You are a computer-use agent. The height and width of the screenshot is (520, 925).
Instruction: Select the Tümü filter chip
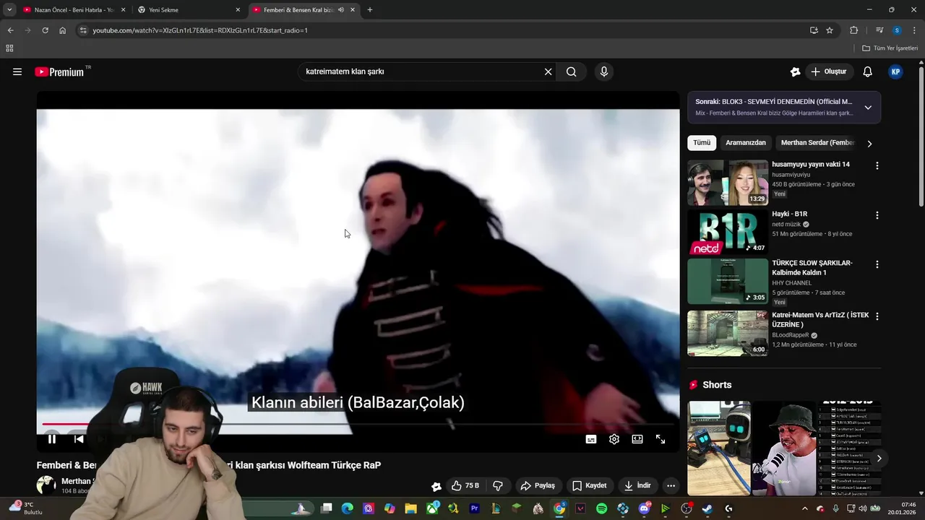[x=702, y=143]
